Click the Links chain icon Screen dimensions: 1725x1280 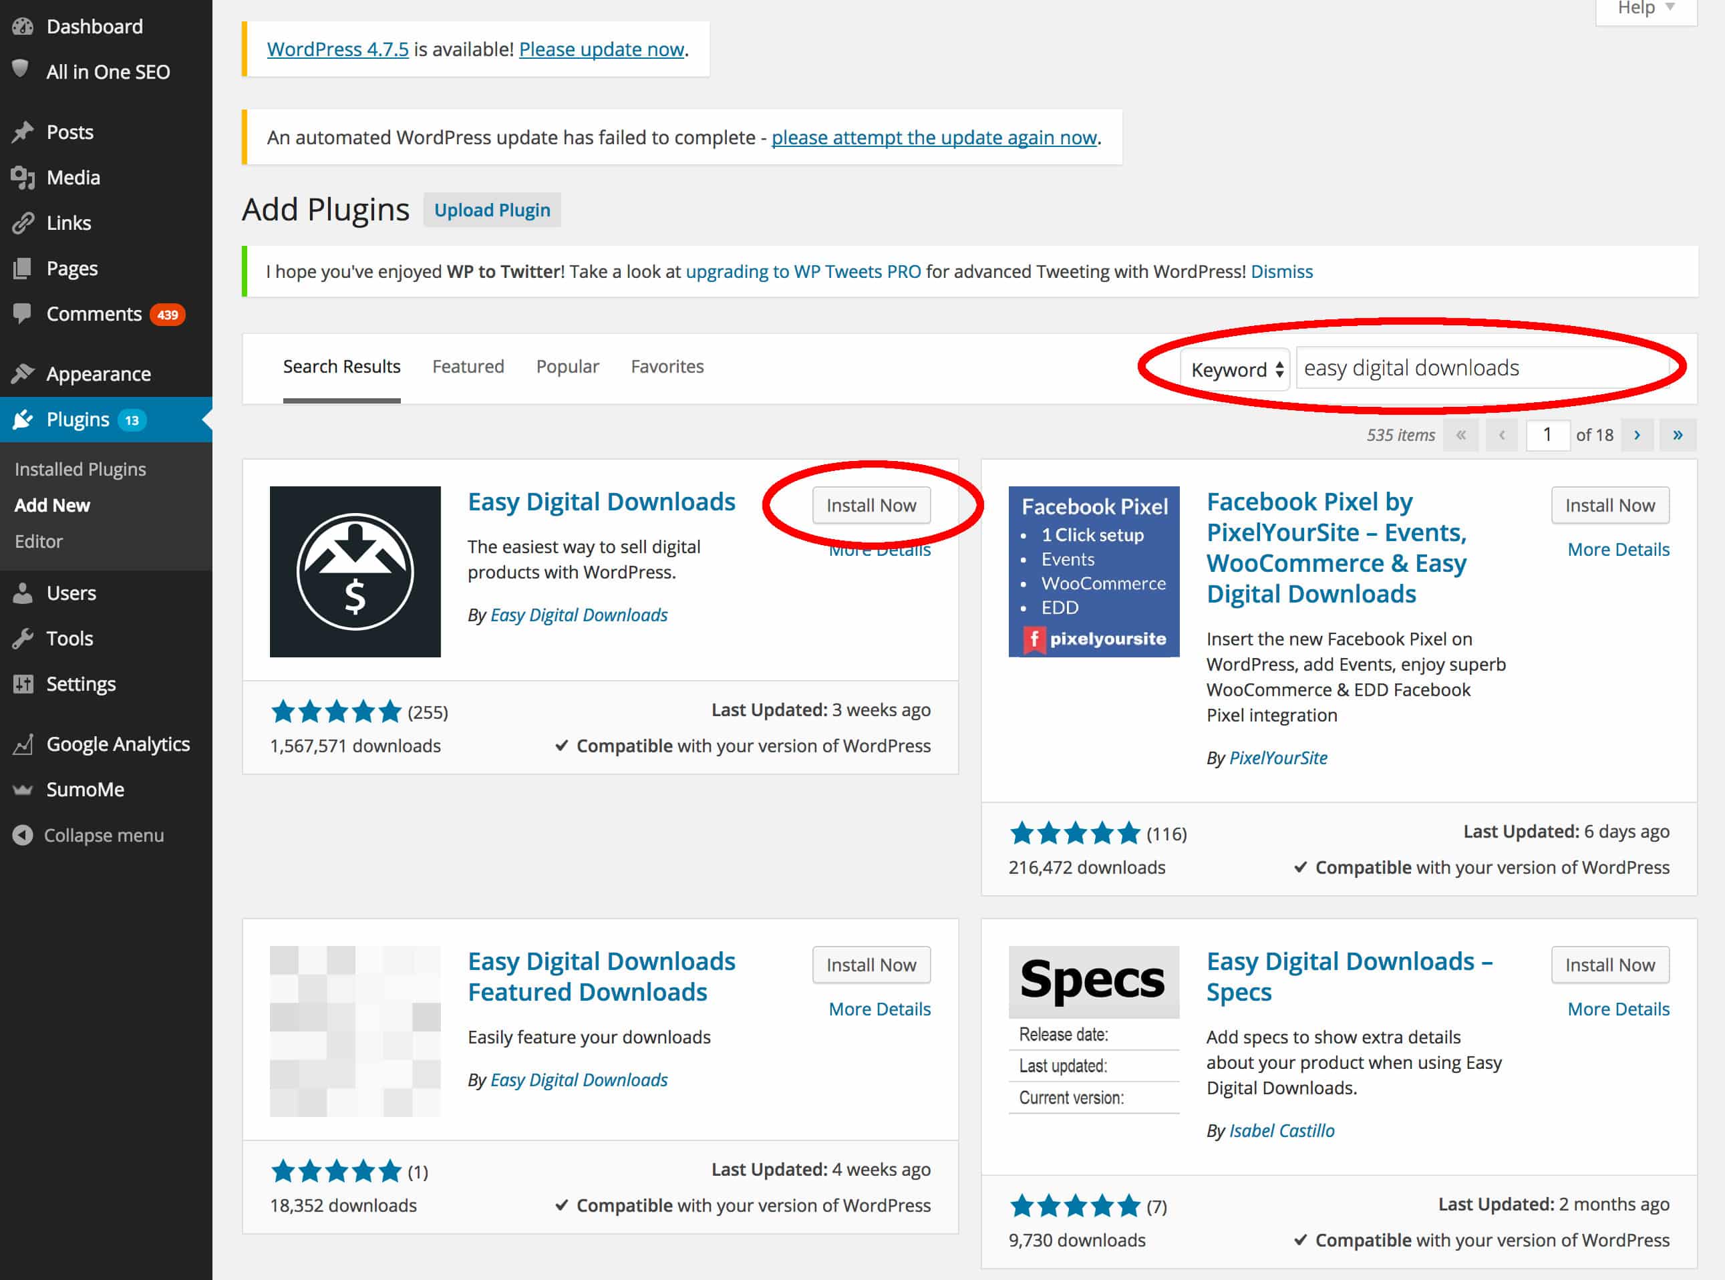23,223
